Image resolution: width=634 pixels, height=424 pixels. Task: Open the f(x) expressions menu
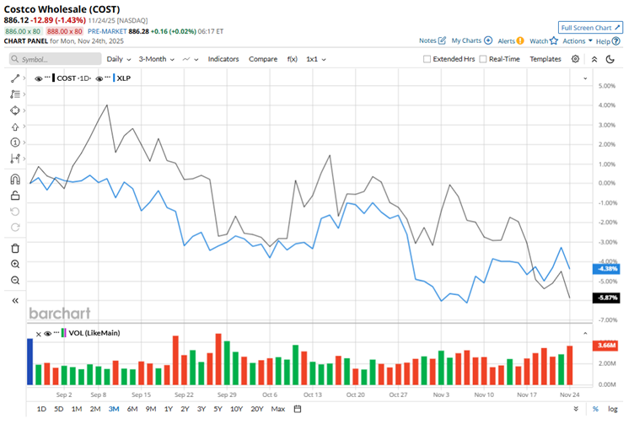point(292,59)
